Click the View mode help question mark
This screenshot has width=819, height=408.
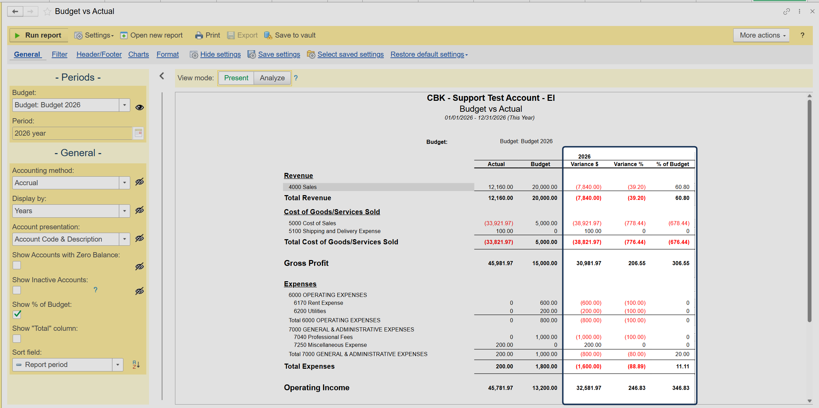296,78
